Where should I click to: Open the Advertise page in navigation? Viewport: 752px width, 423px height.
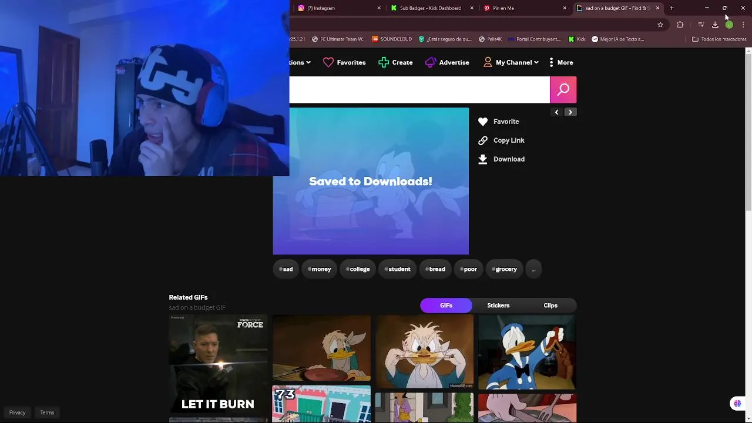pyautogui.click(x=447, y=62)
